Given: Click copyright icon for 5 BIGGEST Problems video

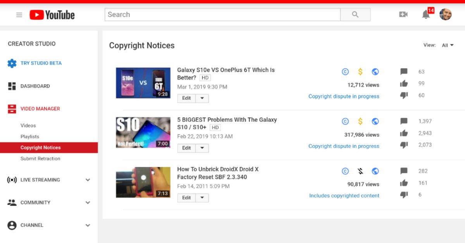Looking at the screenshot, I should click(x=345, y=121).
